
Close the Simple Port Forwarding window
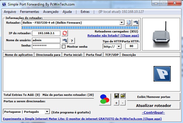(x=175, y=3)
